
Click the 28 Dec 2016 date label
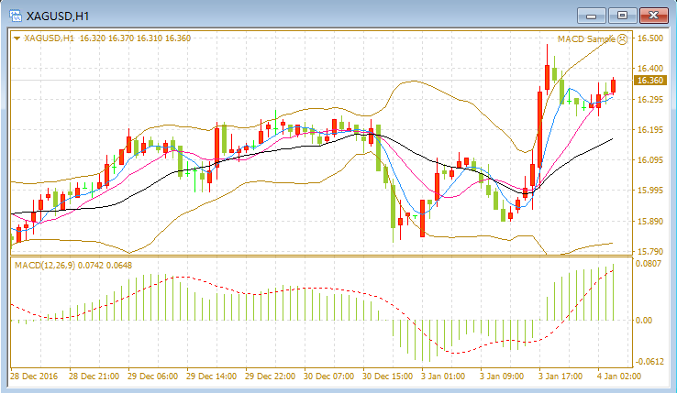pos(34,377)
